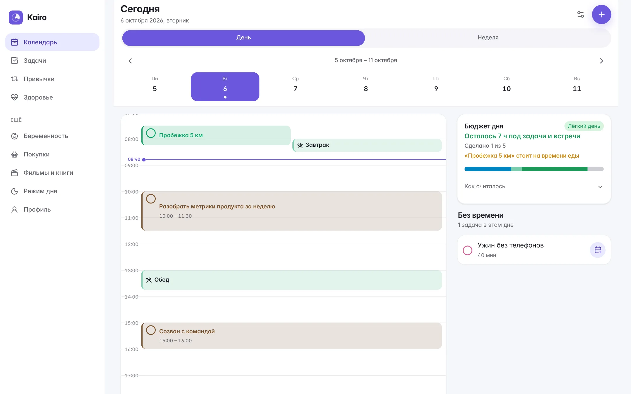Complete the Созвон с командой task circle
The width and height of the screenshot is (631, 394).
tap(151, 330)
